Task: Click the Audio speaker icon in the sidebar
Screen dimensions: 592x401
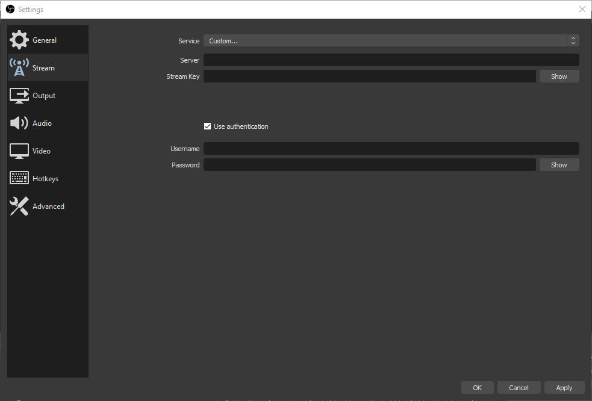Action: [x=19, y=123]
